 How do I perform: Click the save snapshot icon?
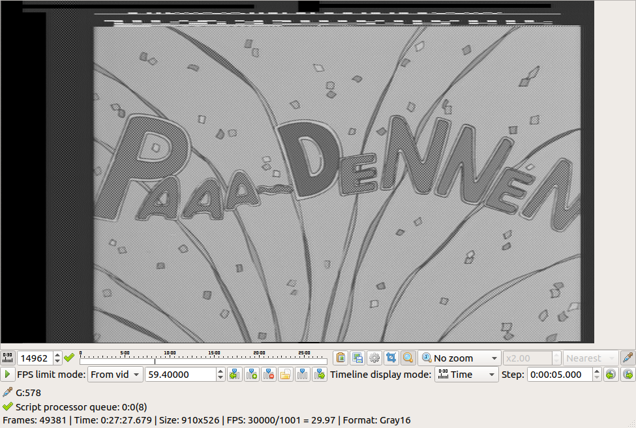(x=357, y=358)
